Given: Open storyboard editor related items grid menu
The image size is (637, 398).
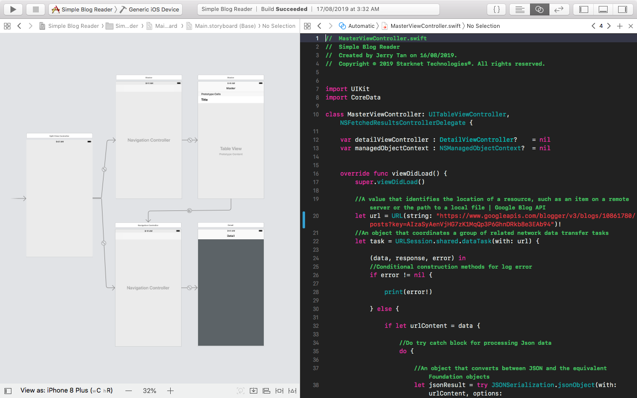Looking at the screenshot, I should pos(7,26).
